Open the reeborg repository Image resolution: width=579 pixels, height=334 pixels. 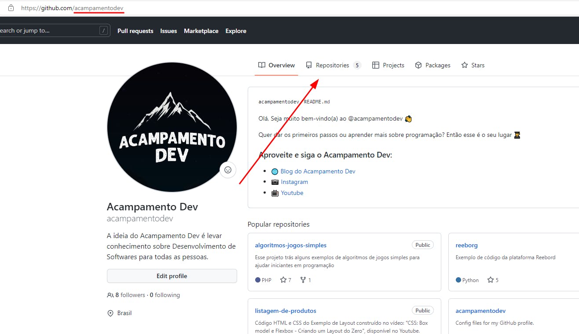tap(466, 245)
